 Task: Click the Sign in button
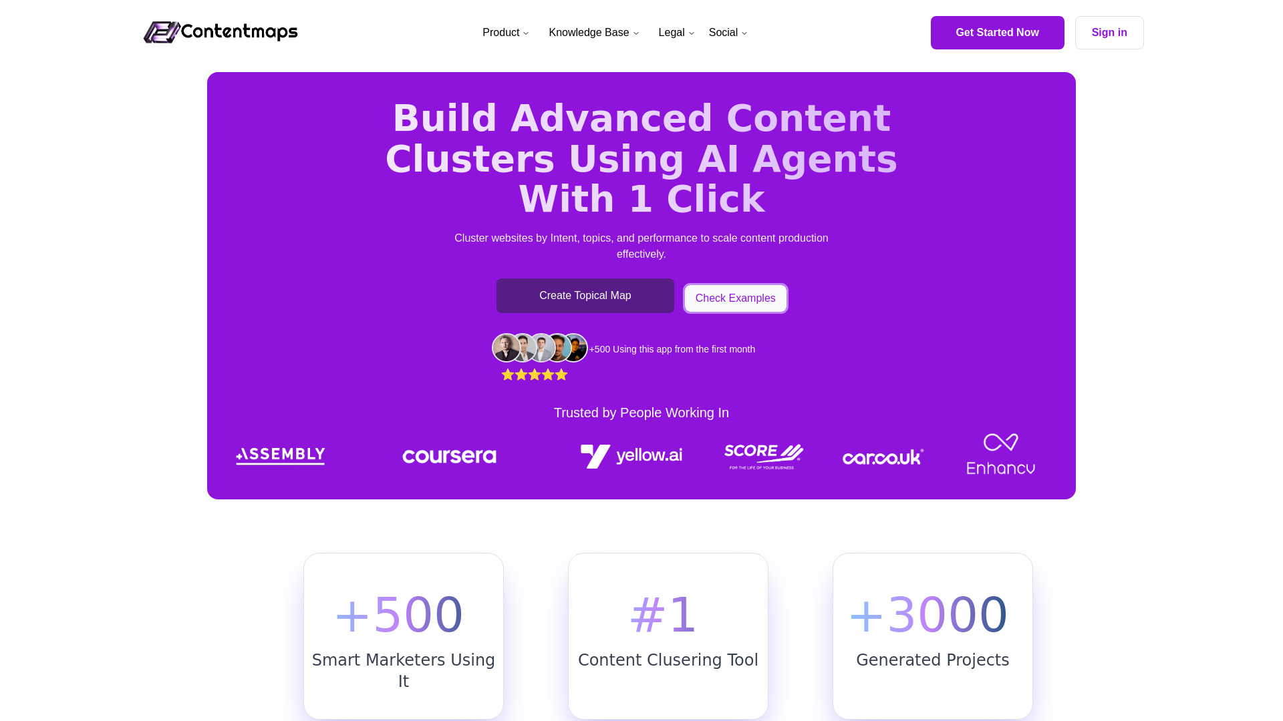pos(1109,31)
